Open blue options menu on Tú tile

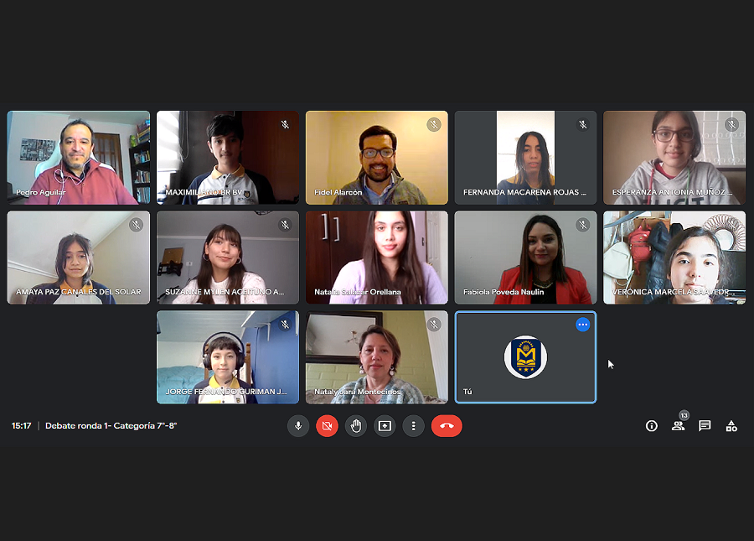583,325
